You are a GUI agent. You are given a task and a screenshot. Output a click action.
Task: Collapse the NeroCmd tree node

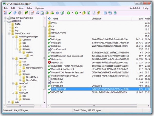click(x=13, y=83)
